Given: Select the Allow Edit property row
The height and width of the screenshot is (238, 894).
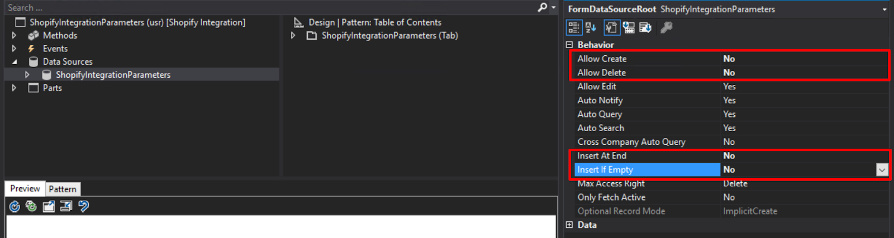Looking at the screenshot, I should pyautogui.click(x=731, y=87).
